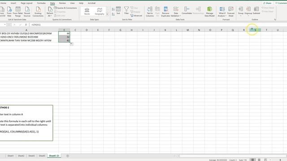287x161 pixels.
Task: Toggle the Filter funnel
Action: [x=126, y=10]
